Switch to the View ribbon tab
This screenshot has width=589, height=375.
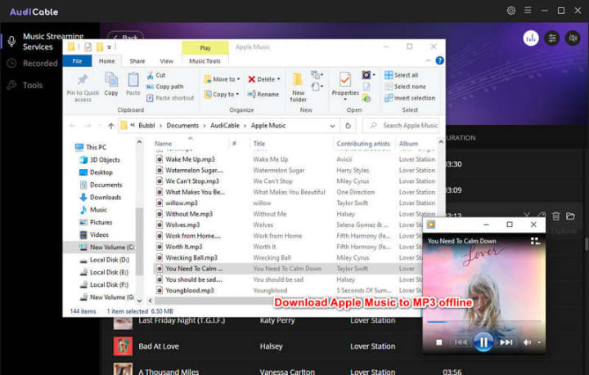(x=166, y=61)
